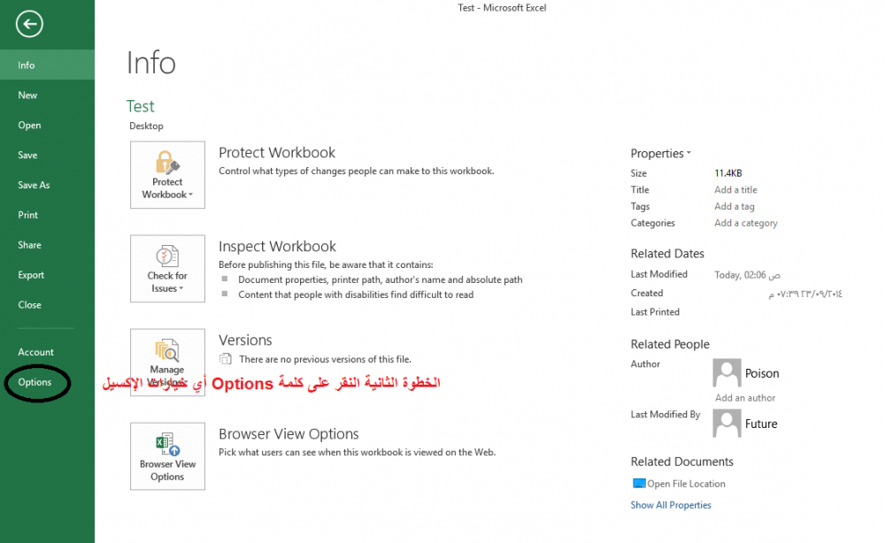Viewport: 885px width, 543px height.
Task: Click the Versions heading
Action: tap(245, 340)
